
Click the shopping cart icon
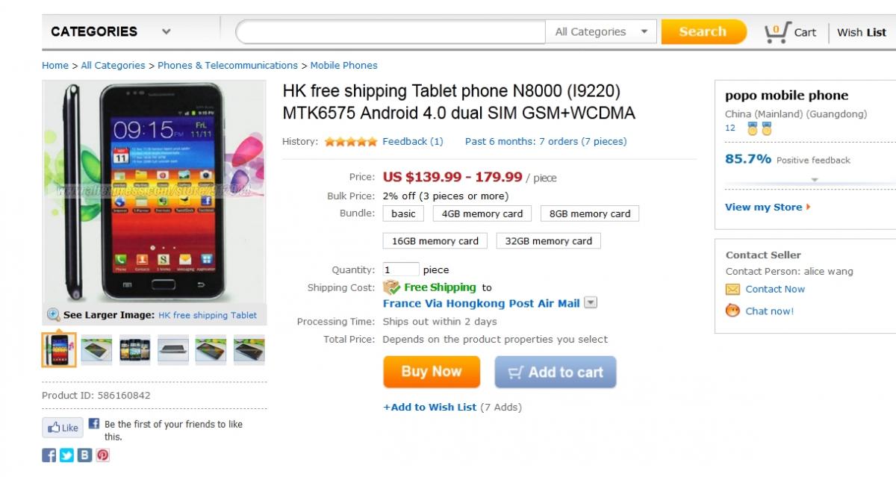pos(777,32)
